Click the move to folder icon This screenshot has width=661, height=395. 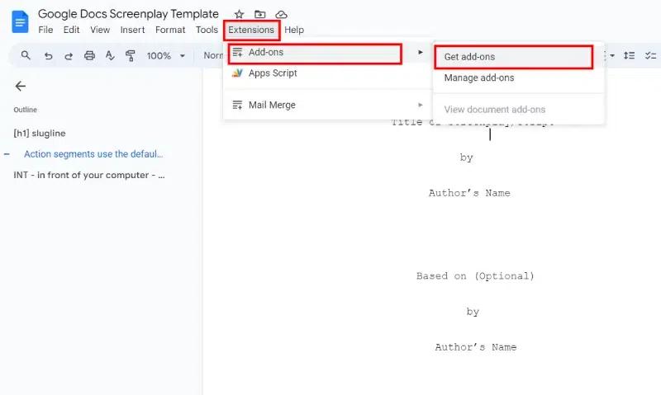[259, 15]
